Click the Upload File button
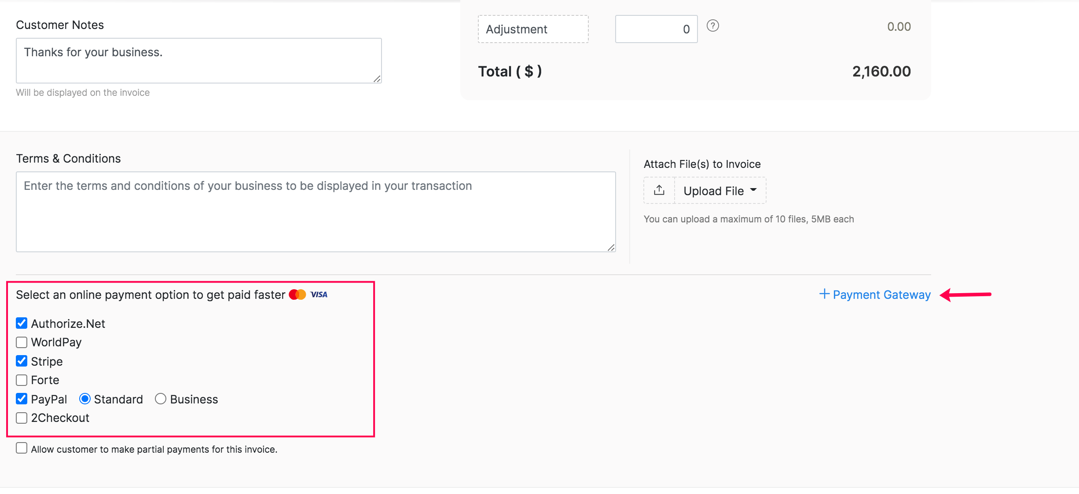The width and height of the screenshot is (1079, 494). click(x=713, y=190)
